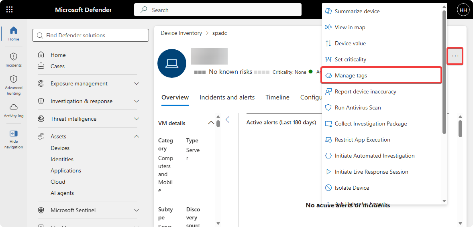Click the VM details panel scrollbar thumb
This screenshot has height=227, width=473.
click(x=218, y=124)
